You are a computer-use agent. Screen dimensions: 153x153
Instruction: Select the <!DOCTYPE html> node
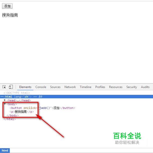[17, 93]
